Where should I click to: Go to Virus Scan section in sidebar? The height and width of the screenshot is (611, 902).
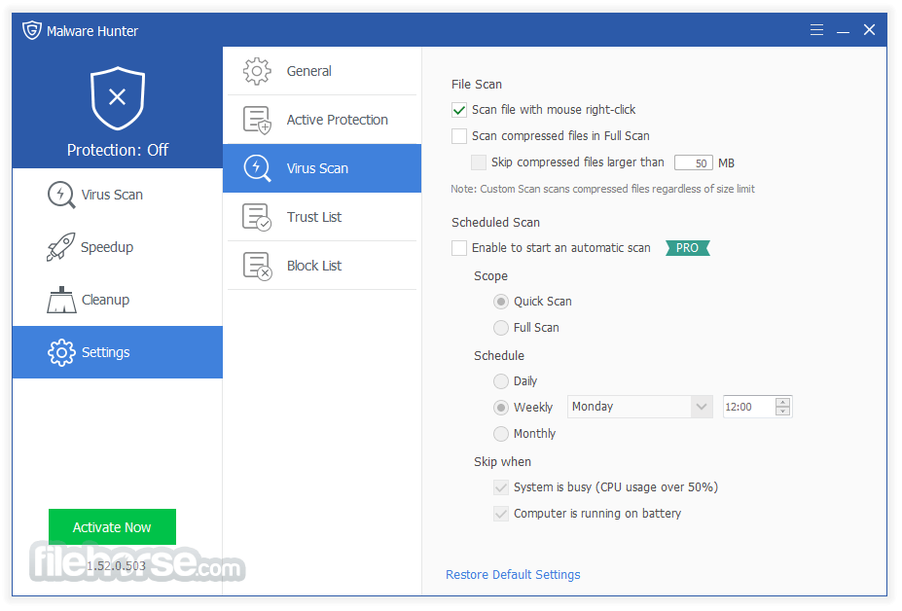tap(118, 195)
